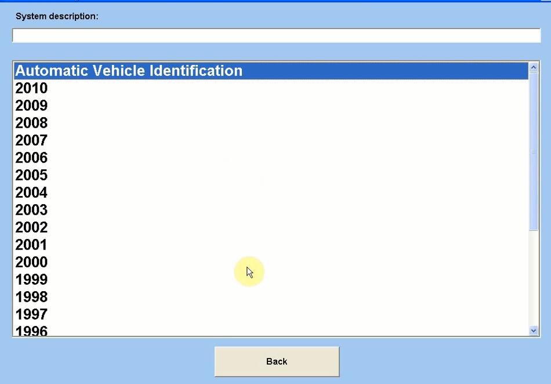Click the 2005 row
551x384 pixels.
pyautogui.click(x=271, y=175)
